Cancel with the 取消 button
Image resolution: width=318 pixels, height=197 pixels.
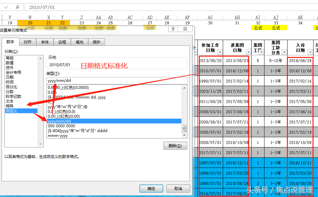pos(178,188)
